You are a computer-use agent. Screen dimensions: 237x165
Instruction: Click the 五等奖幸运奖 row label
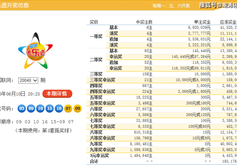tap(102, 103)
